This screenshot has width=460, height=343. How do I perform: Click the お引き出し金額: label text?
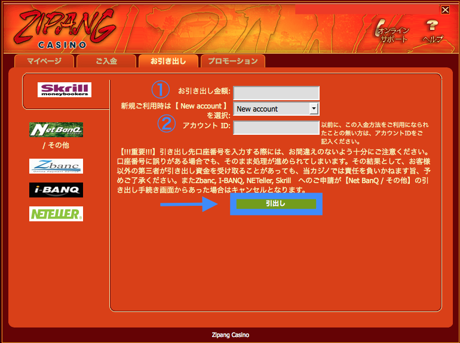[204, 91]
